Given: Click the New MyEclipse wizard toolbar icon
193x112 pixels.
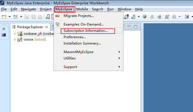Looking at the screenshot, I should click(x=16, y=17).
